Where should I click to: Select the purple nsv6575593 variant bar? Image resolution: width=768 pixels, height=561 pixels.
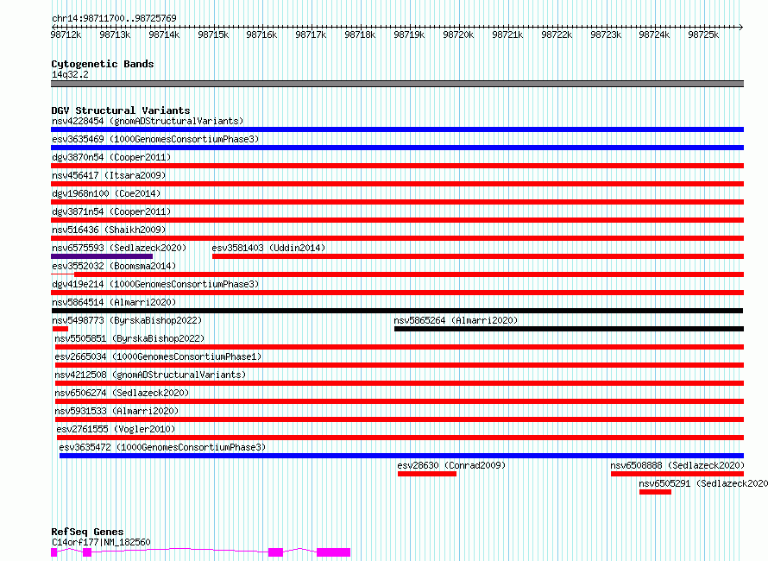[x=102, y=256]
